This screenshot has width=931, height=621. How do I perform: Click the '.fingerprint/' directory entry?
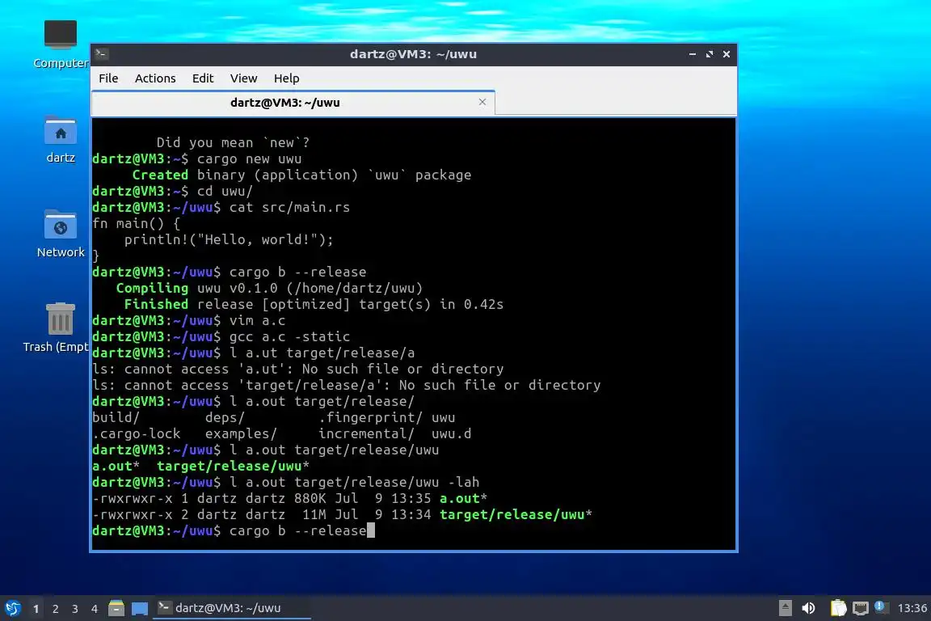370,418
